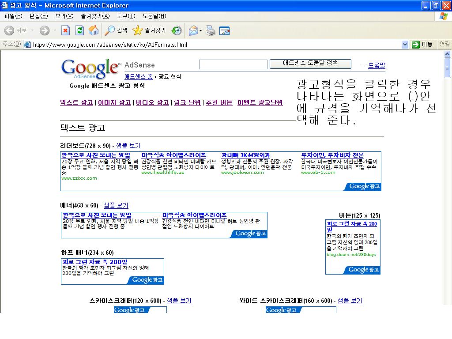Open half banner ad 피로 그린 자궁 속 280일
Screen dimensions: 452x339
click(95, 262)
